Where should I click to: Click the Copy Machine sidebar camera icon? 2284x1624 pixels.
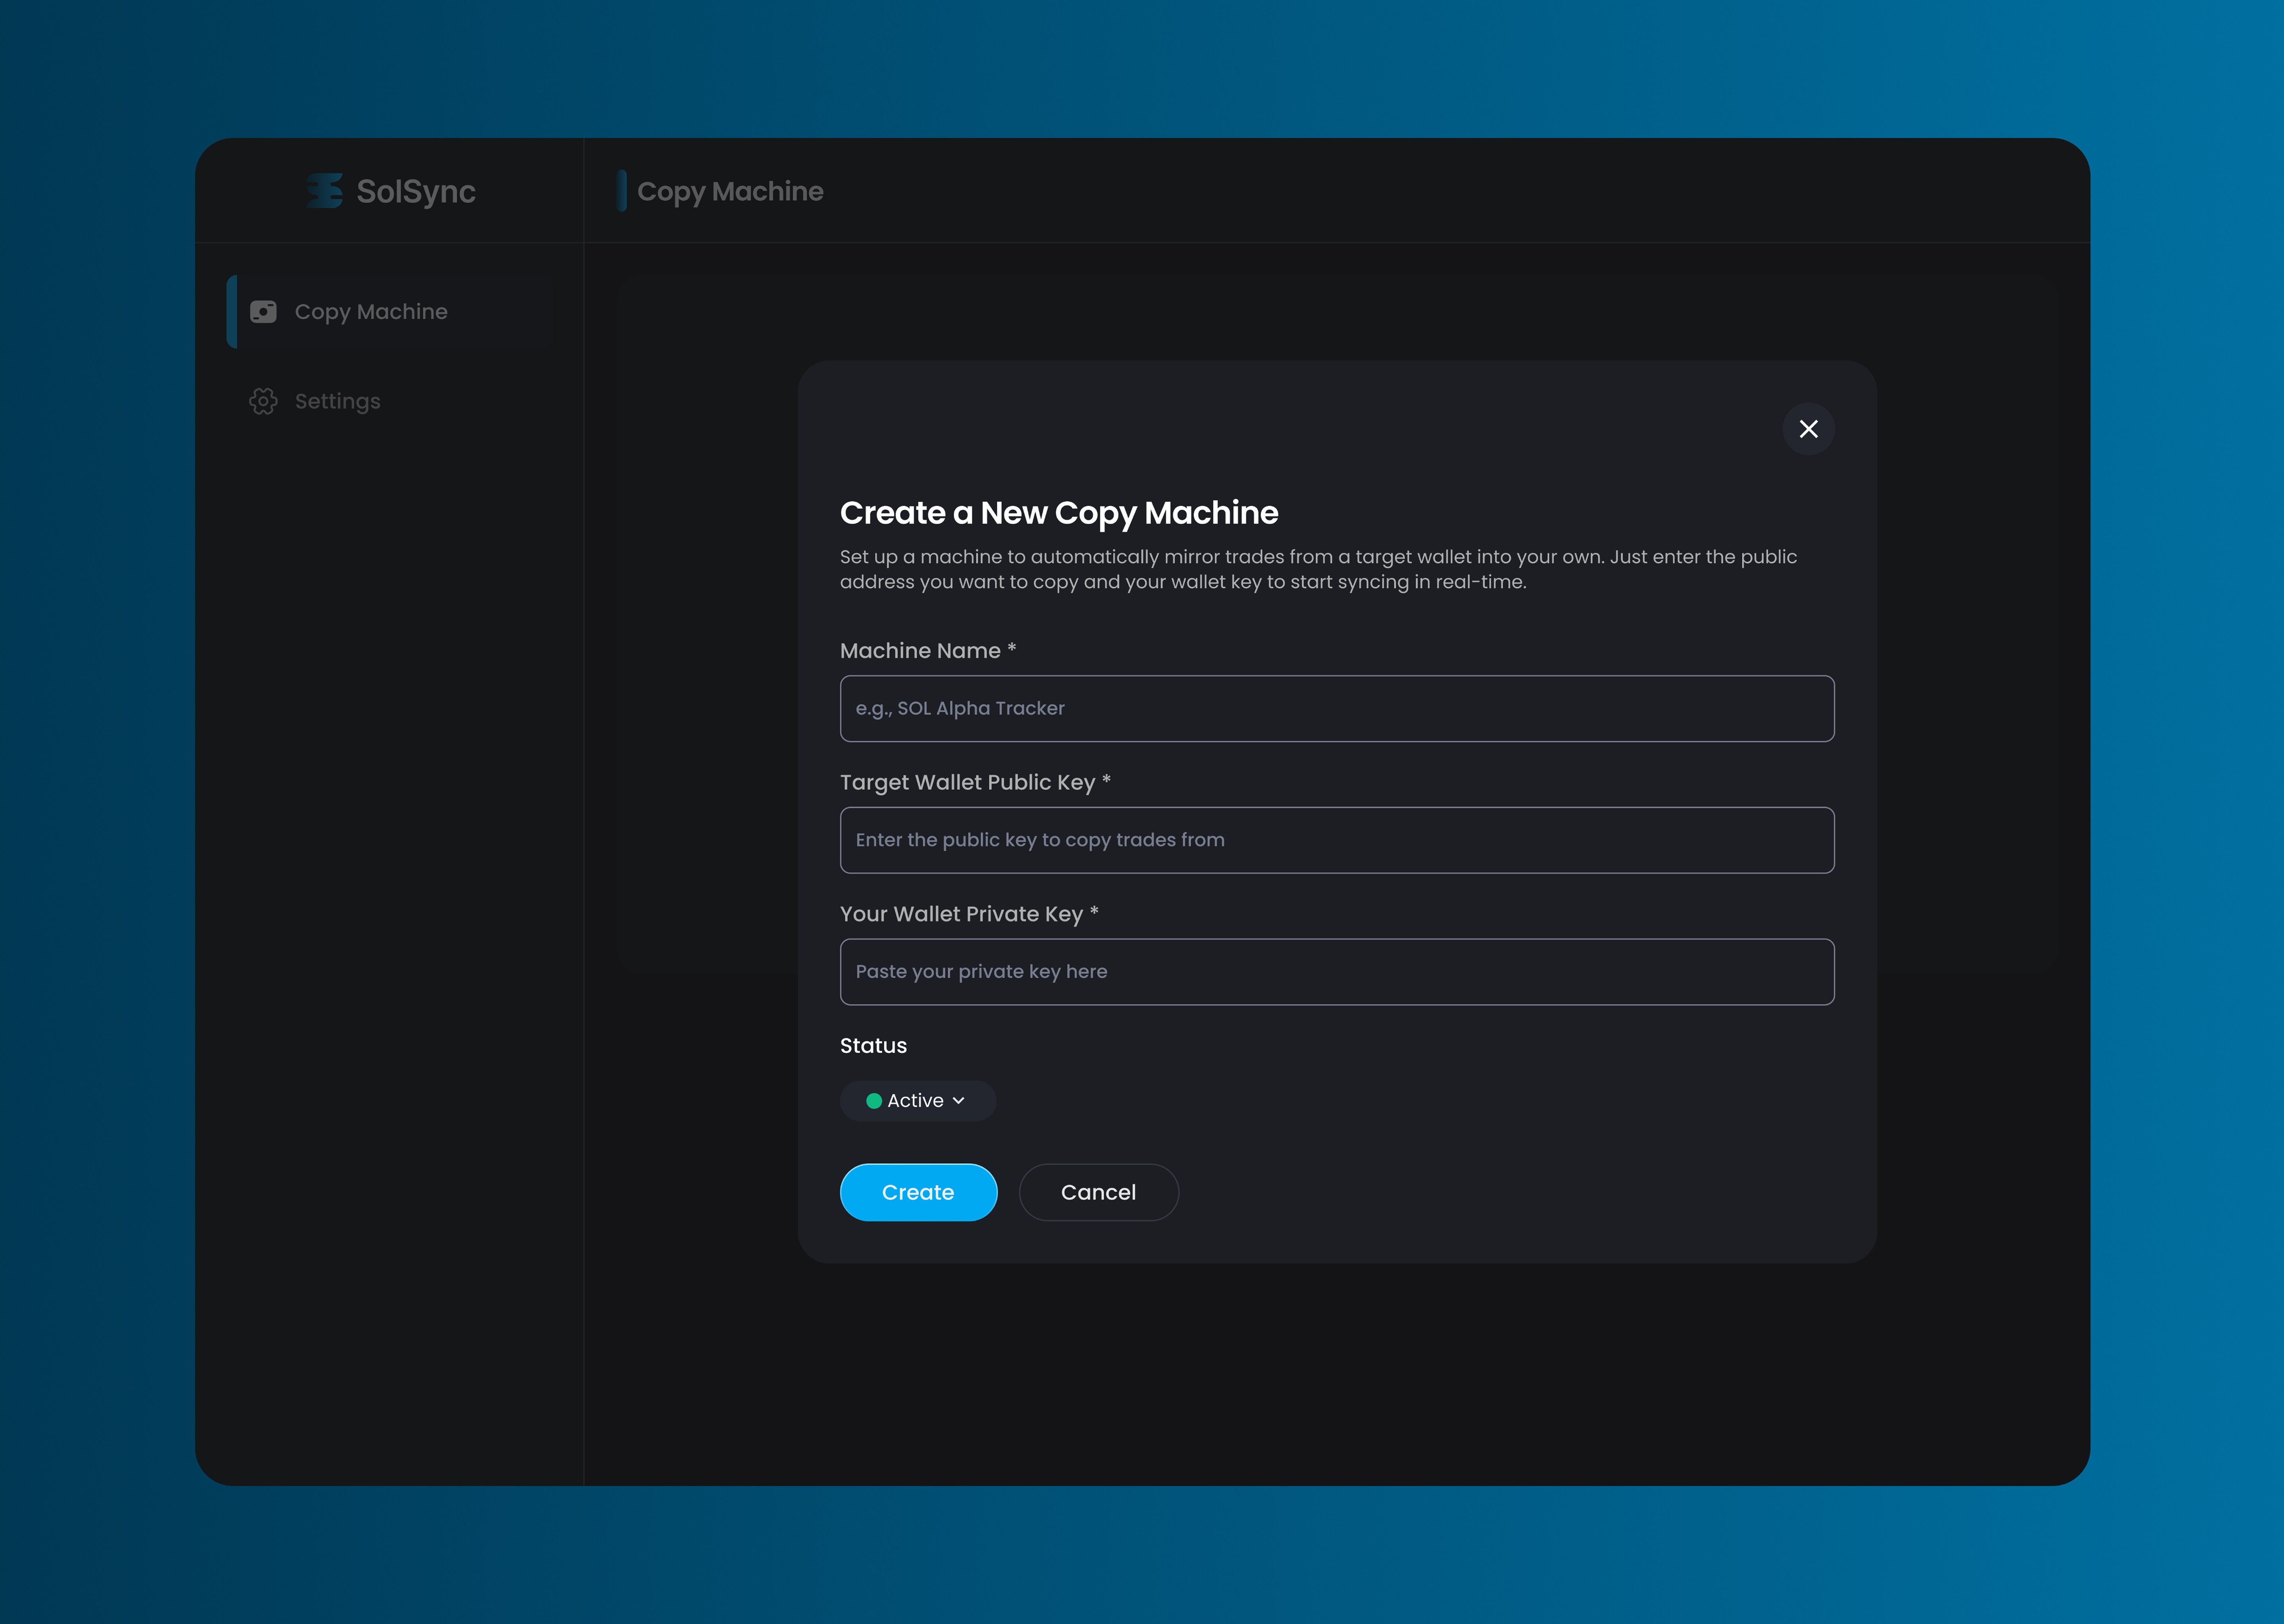point(263,312)
